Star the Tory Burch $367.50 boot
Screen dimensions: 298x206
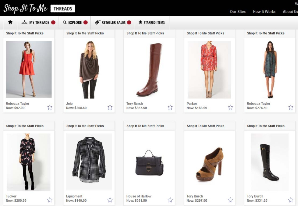click(x=170, y=108)
